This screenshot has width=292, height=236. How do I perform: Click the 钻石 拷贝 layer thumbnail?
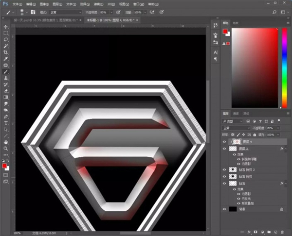click(x=233, y=177)
